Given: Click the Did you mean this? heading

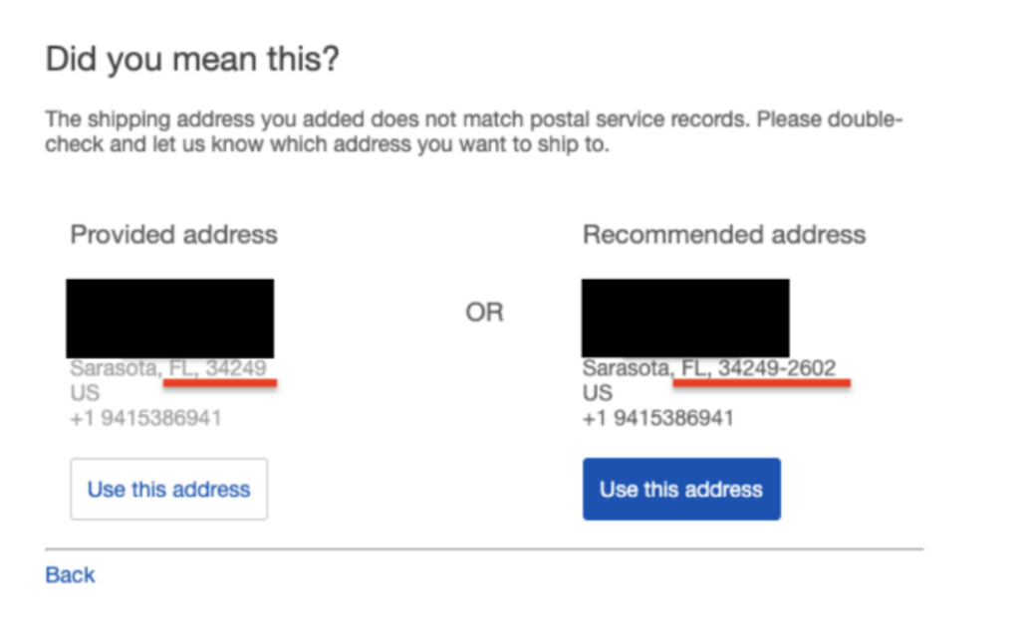Looking at the screenshot, I should (192, 61).
